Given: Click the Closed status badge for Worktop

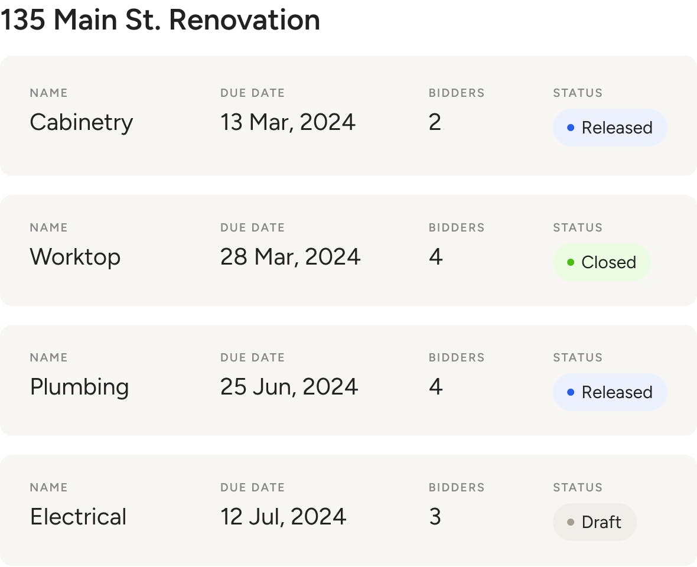Looking at the screenshot, I should coord(602,262).
